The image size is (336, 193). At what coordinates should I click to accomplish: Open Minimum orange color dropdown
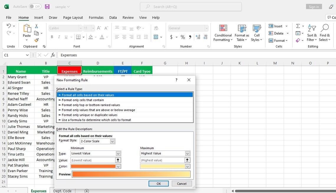(x=118, y=166)
